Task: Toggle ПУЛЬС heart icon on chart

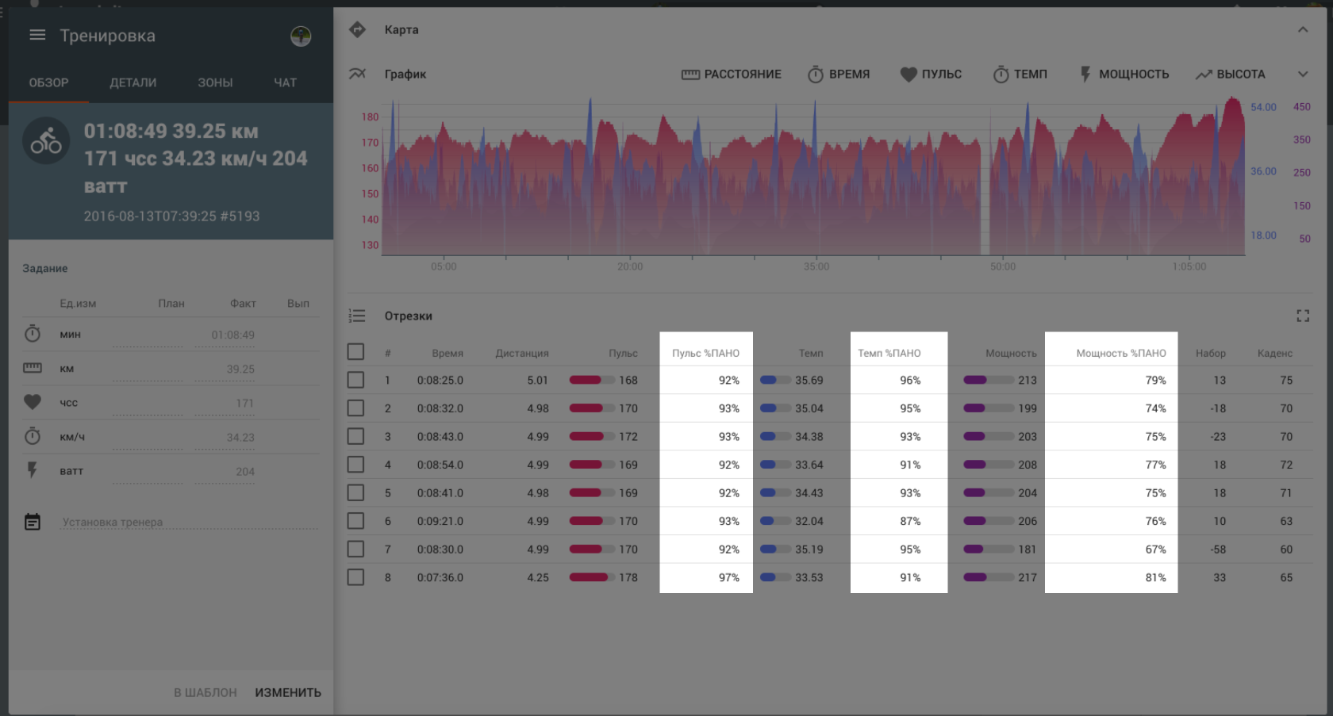Action: click(909, 75)
